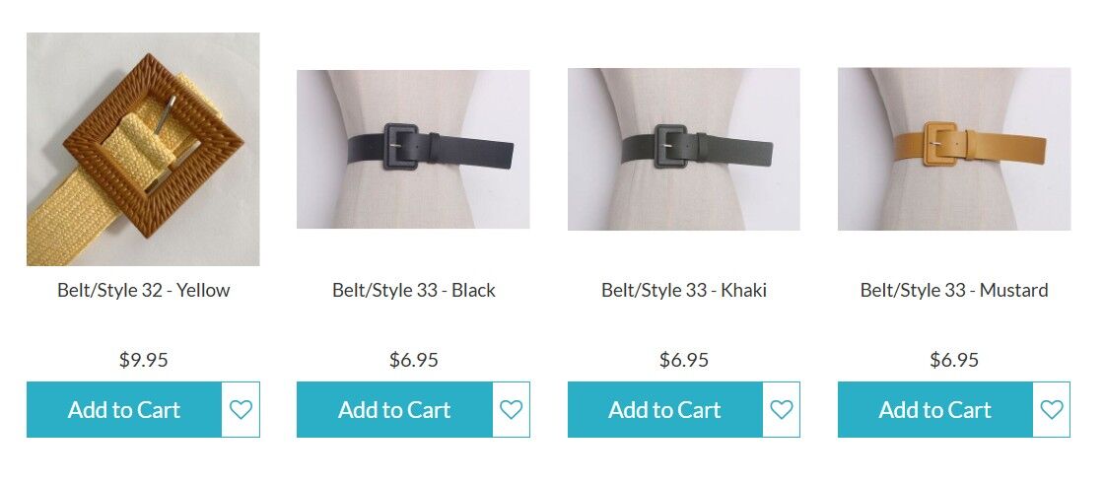View the khaki belt product photo
This screenshot has height=485, width=1104.
pyautogui.click(x=684, y=149)
